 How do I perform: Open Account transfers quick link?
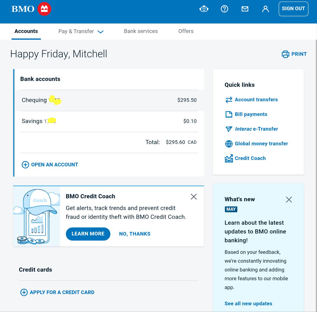click(256, 100)
